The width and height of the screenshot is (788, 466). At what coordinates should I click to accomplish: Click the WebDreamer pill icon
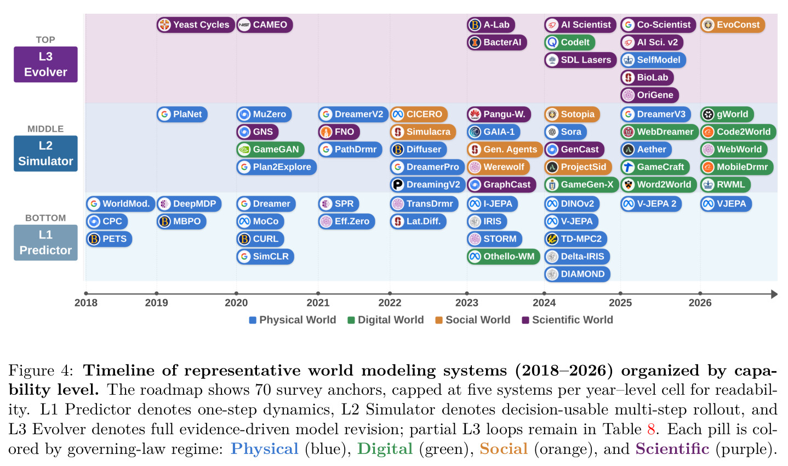pos(629,132)
